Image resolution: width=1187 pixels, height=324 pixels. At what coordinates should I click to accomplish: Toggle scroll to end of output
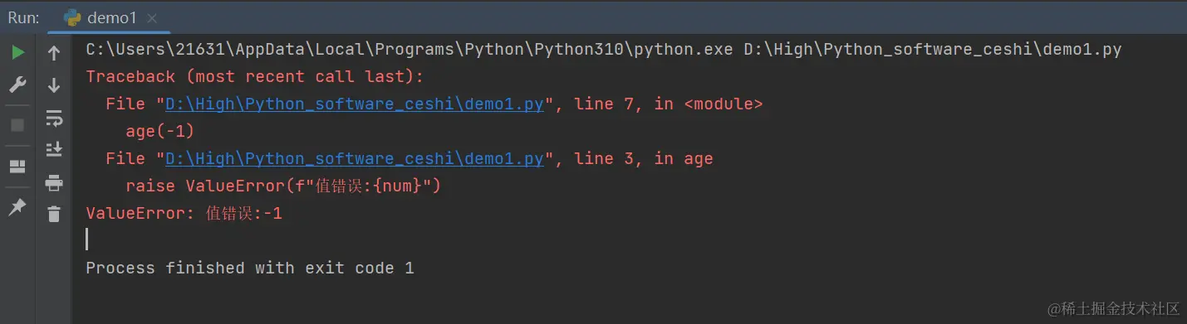(x=54, y=149)
